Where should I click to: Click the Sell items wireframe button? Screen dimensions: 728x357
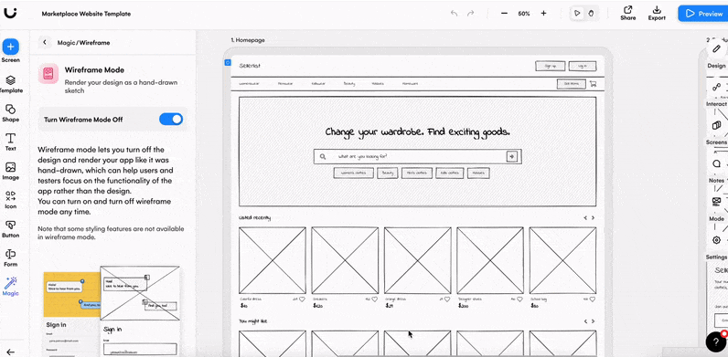click(x=571, y=84)
